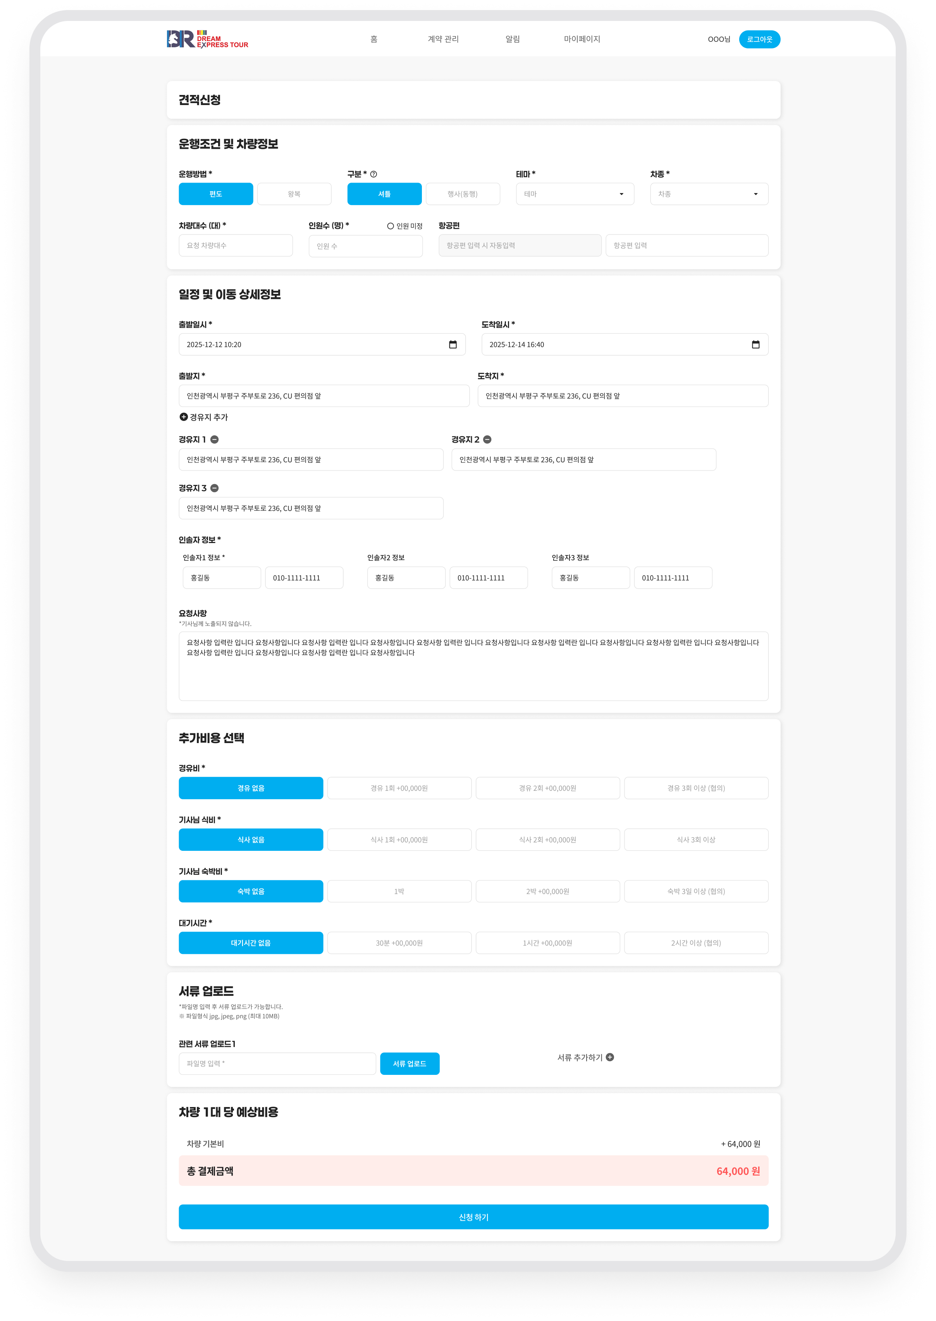936x1321 pixels.
Task: Click the 경유지 2 address field
Action: pos(583,460)
